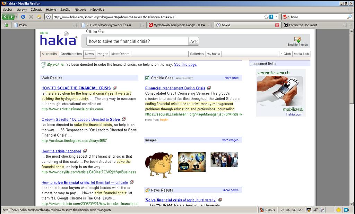Open the address bar dropdown arrow

pos(276,17)
